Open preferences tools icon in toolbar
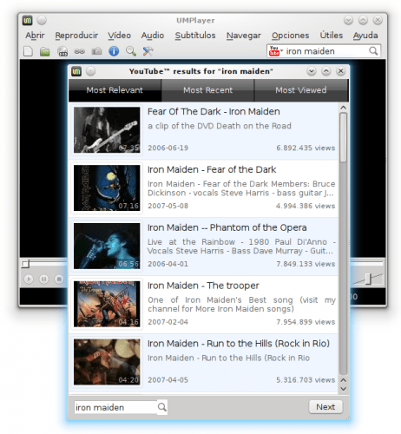Image resolution: width=401 pixels, height=434 pixels. (x=148, y=51)
